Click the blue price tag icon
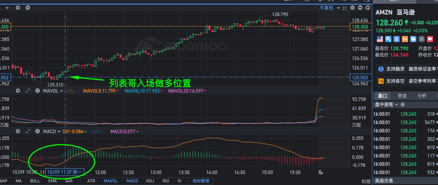The image size is (438, 185). click(413, 39)
